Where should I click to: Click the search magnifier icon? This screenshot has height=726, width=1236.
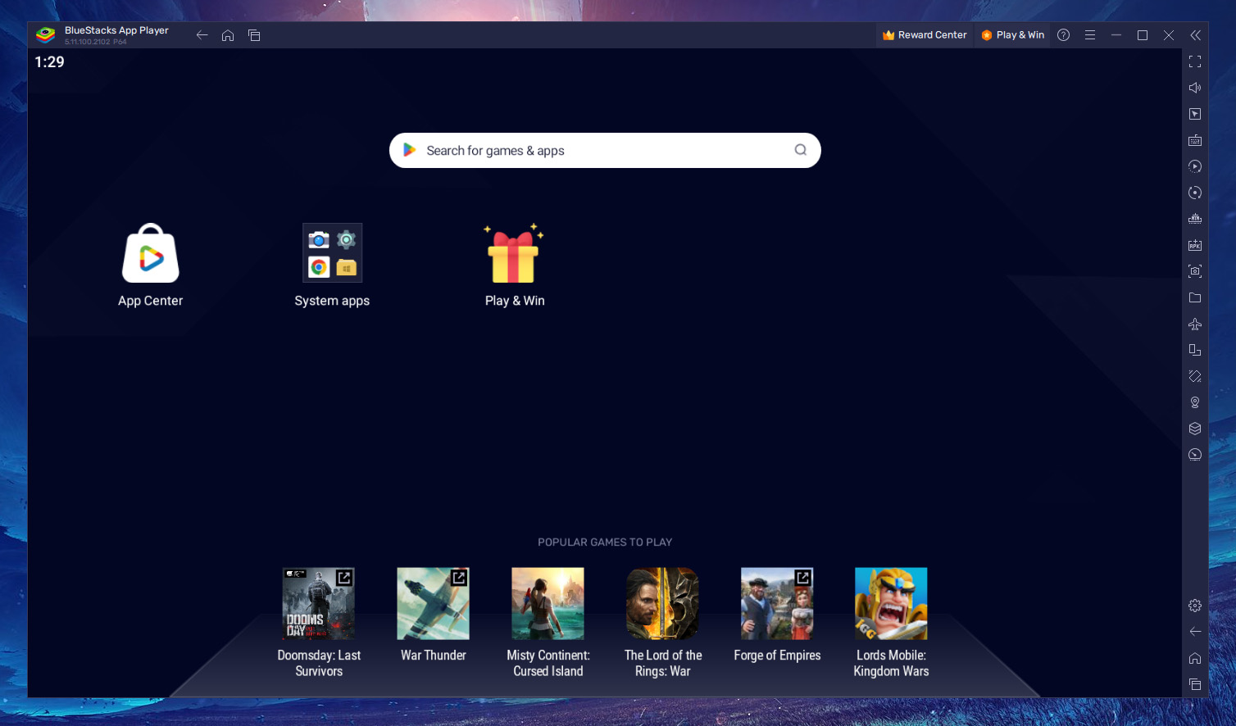pyautogui.click(x=801, y=150)
